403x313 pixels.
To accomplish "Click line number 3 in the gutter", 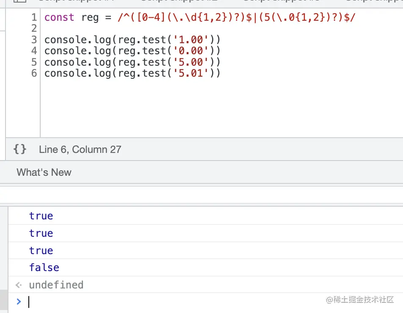I will 33,40.
